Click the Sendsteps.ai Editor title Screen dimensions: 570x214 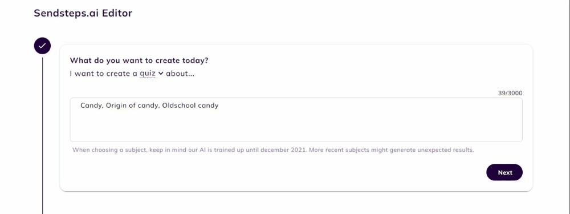(x=83, y=14)
